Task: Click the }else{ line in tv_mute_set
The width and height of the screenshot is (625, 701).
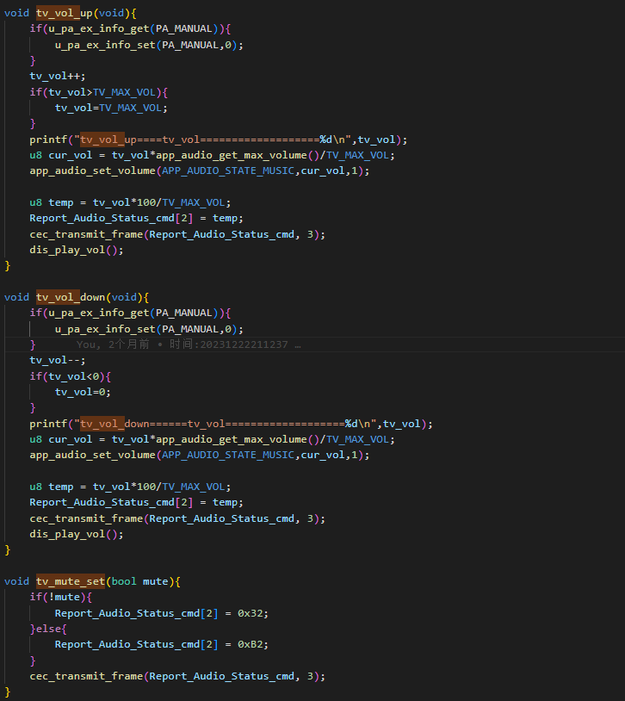Action: [48, 629]
